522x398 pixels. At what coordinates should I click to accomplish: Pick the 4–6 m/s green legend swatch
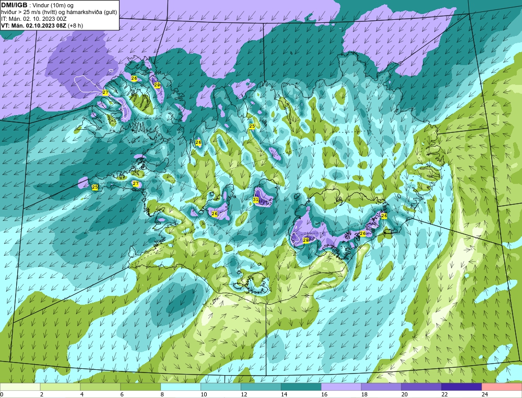click(x=100, y=387)
